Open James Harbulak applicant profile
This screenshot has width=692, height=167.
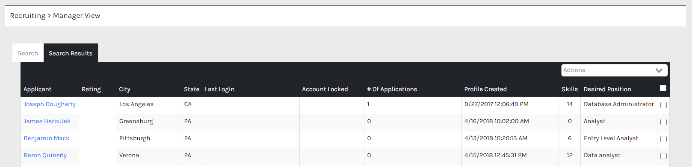click(47, 121)
